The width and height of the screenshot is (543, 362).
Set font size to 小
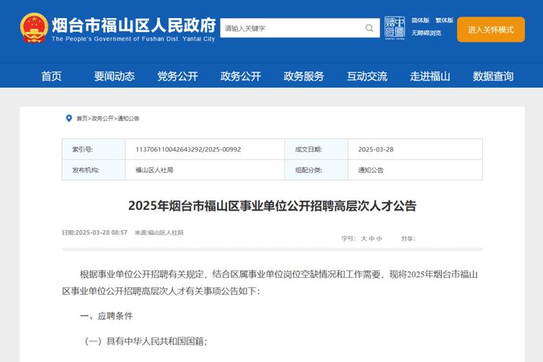379,239
